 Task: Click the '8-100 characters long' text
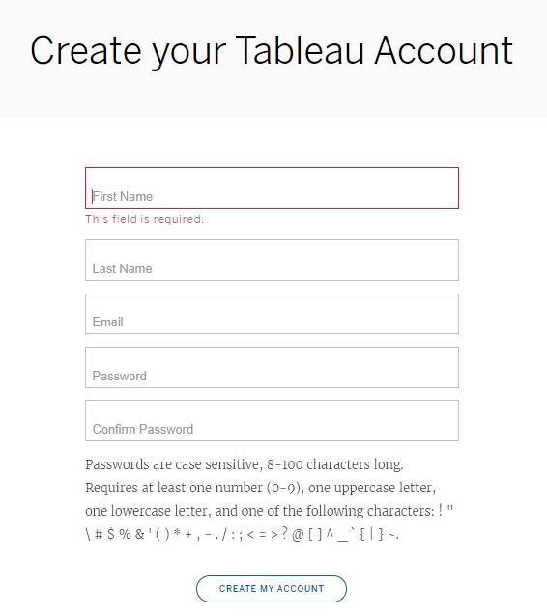coord(335,464)
